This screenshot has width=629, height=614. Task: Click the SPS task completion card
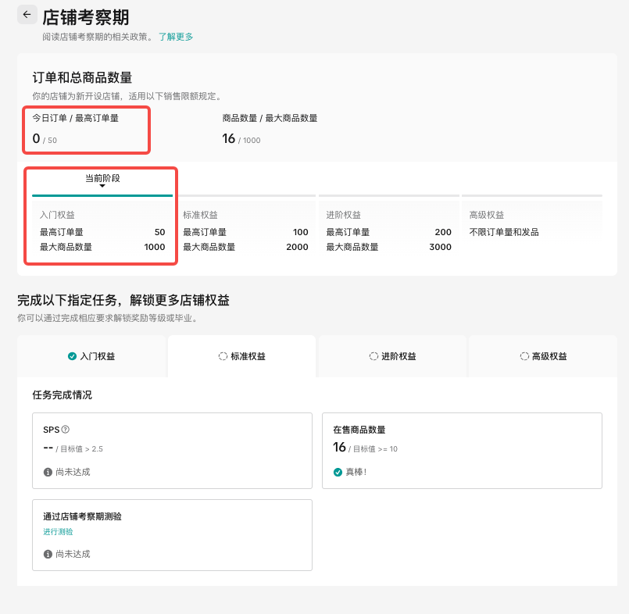[x=172, y=450]
